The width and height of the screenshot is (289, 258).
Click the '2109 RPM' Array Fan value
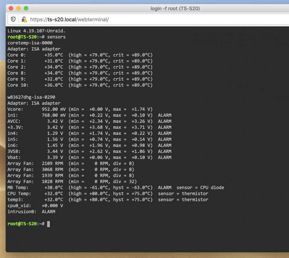pyautogui.click(x=52, y=163)
